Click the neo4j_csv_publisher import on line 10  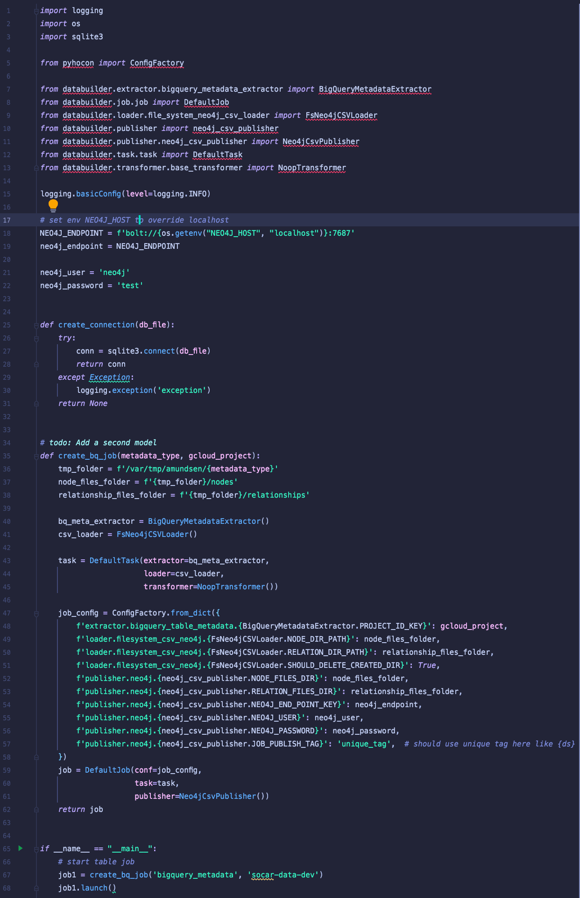[236, 128]
